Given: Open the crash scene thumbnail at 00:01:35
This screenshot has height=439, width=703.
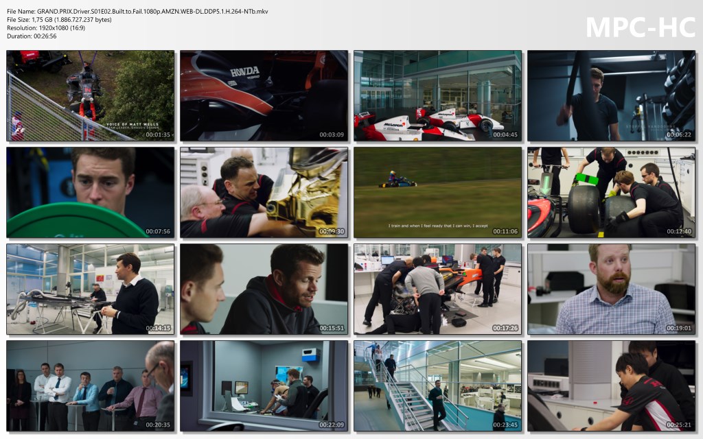Looking at the screenshot, I should (x=91, y=95).
